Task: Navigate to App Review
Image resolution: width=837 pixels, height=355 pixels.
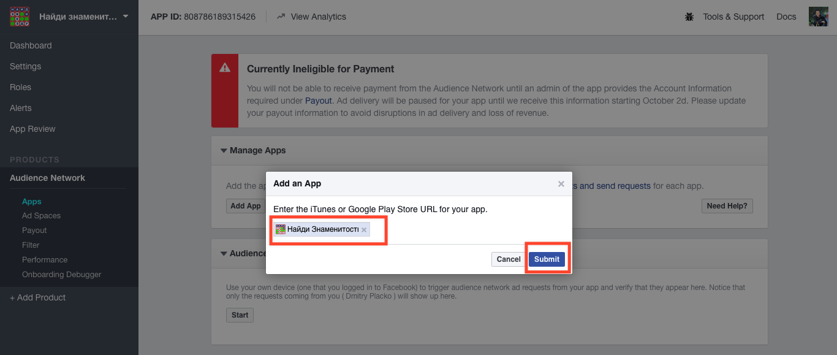Action: click(32, 129)
